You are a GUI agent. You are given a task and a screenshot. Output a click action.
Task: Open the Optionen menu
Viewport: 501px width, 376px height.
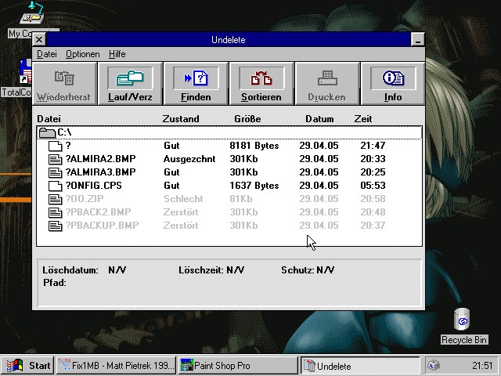83,54
